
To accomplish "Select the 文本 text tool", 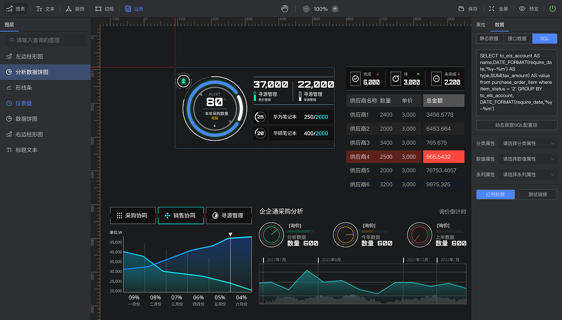I will tap(45, 9).
